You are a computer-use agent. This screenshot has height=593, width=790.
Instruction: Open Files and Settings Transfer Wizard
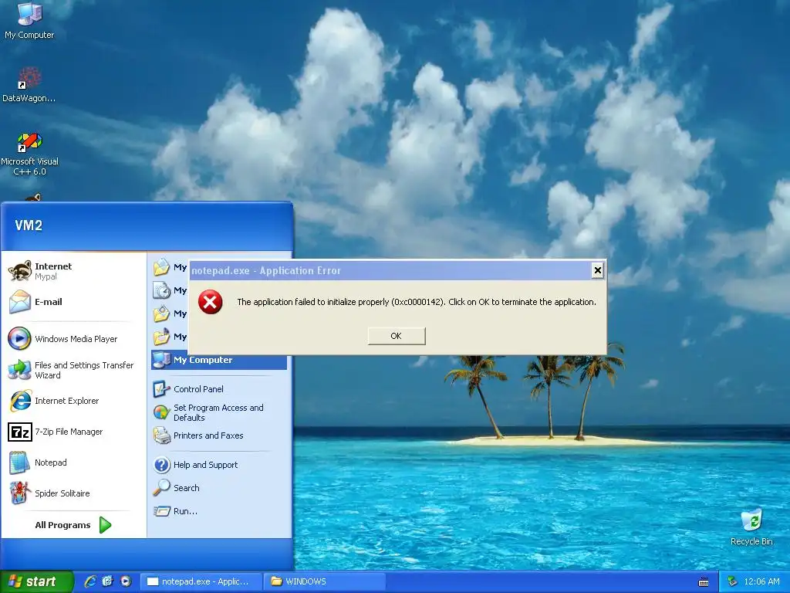click(x=73, y=370)
